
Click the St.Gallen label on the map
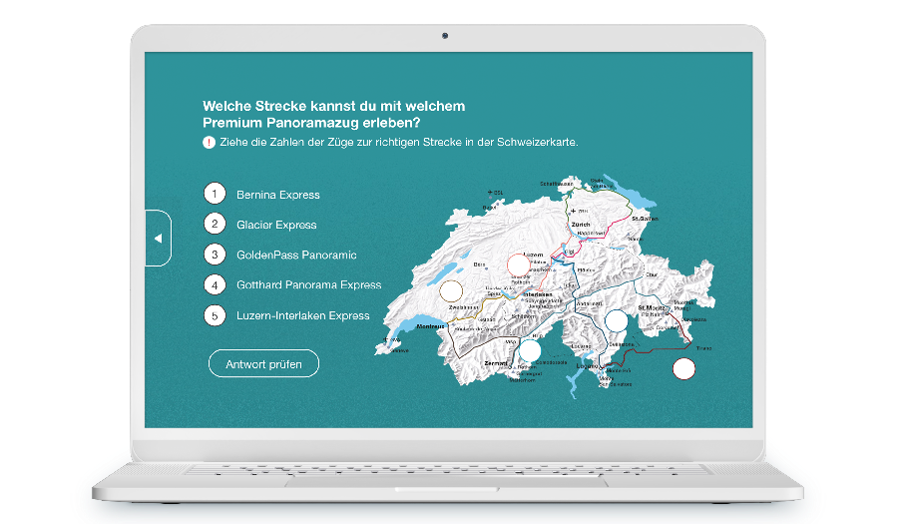coord(645,219)
